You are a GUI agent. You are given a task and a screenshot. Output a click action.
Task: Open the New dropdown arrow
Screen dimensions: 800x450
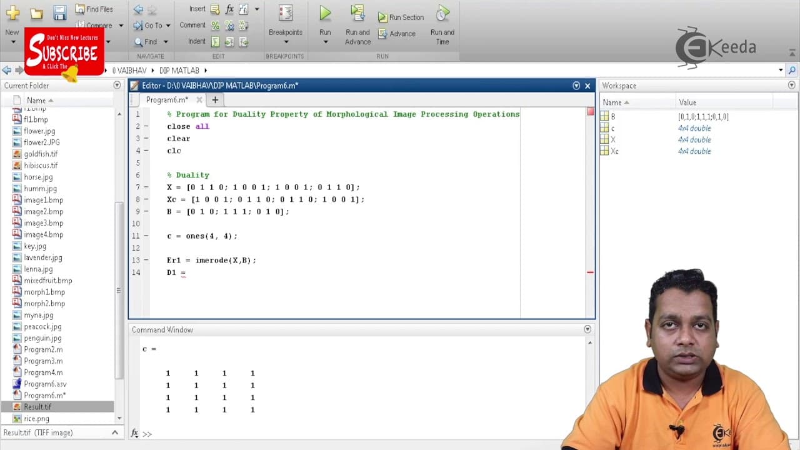pos(12,42)
